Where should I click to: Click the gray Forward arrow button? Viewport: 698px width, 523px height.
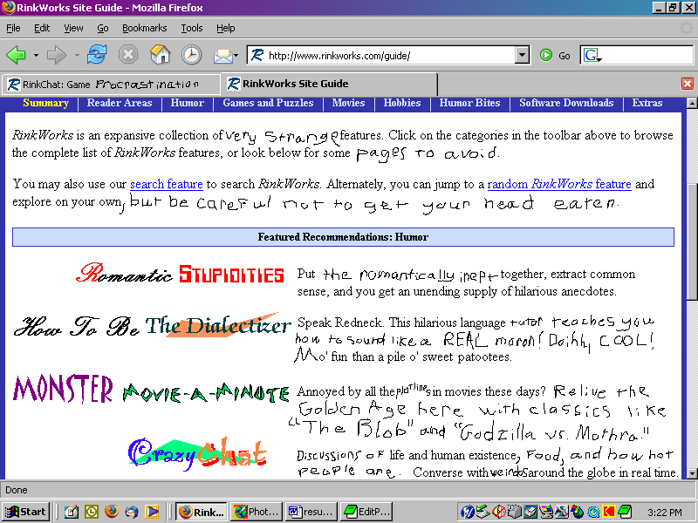point(56,55)
